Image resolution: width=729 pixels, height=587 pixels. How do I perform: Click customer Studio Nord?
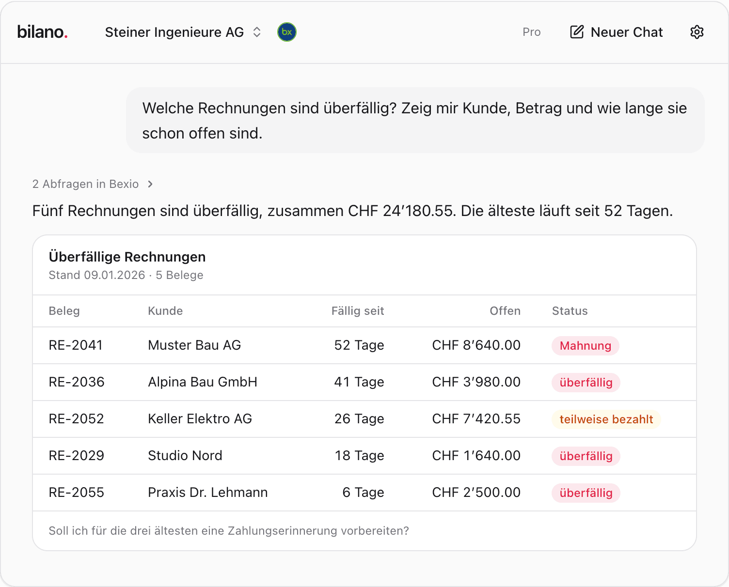185,456
